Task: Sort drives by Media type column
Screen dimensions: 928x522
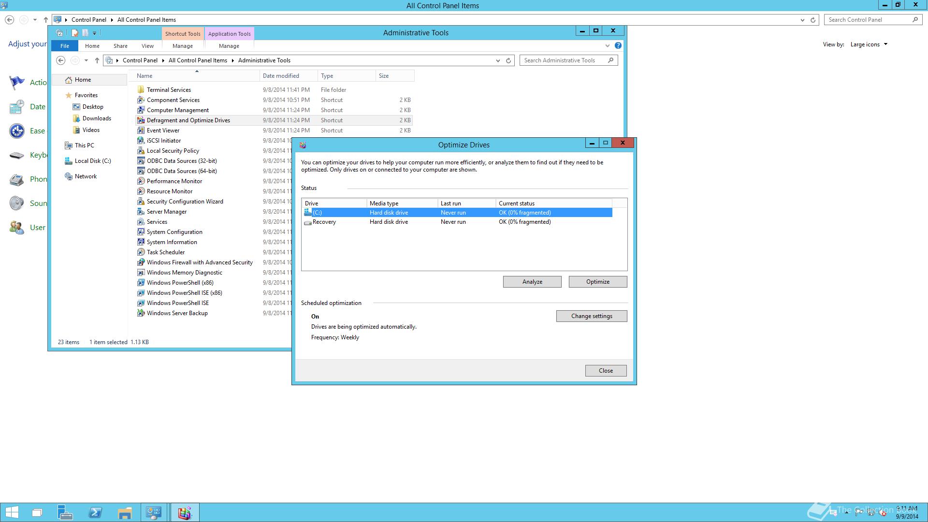Action: [x=402, y=203]
